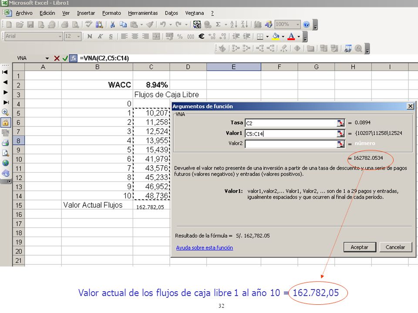418x313 pixels.
Task: Open the fill color dropdown arrow
Action: (283, 36)
